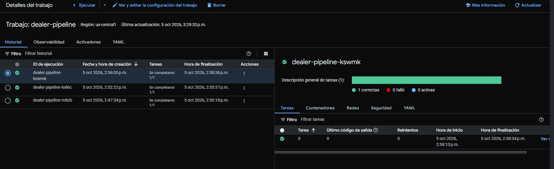This screenshot has height=169, width=554.
Task: Click the status header circle in history table
Action: point(17,64)
